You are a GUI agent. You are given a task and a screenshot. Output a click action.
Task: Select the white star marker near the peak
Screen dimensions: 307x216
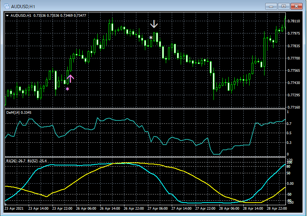click(151, 38)
